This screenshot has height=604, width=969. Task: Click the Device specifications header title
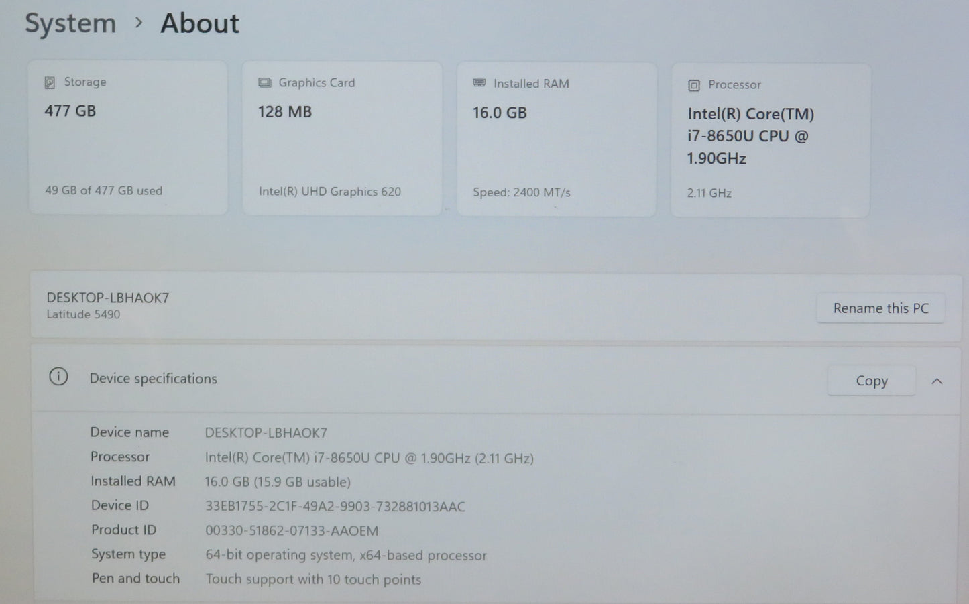[x=154, y=379]
